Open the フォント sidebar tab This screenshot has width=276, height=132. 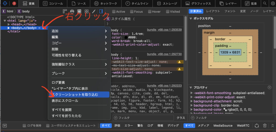click(x=230, y=11)
